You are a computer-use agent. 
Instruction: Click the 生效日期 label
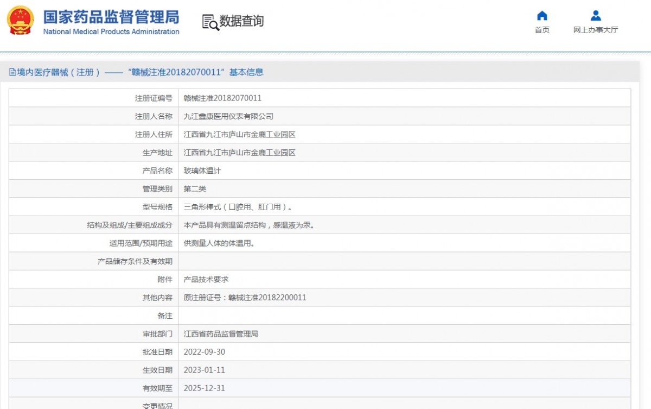[157, 370]
